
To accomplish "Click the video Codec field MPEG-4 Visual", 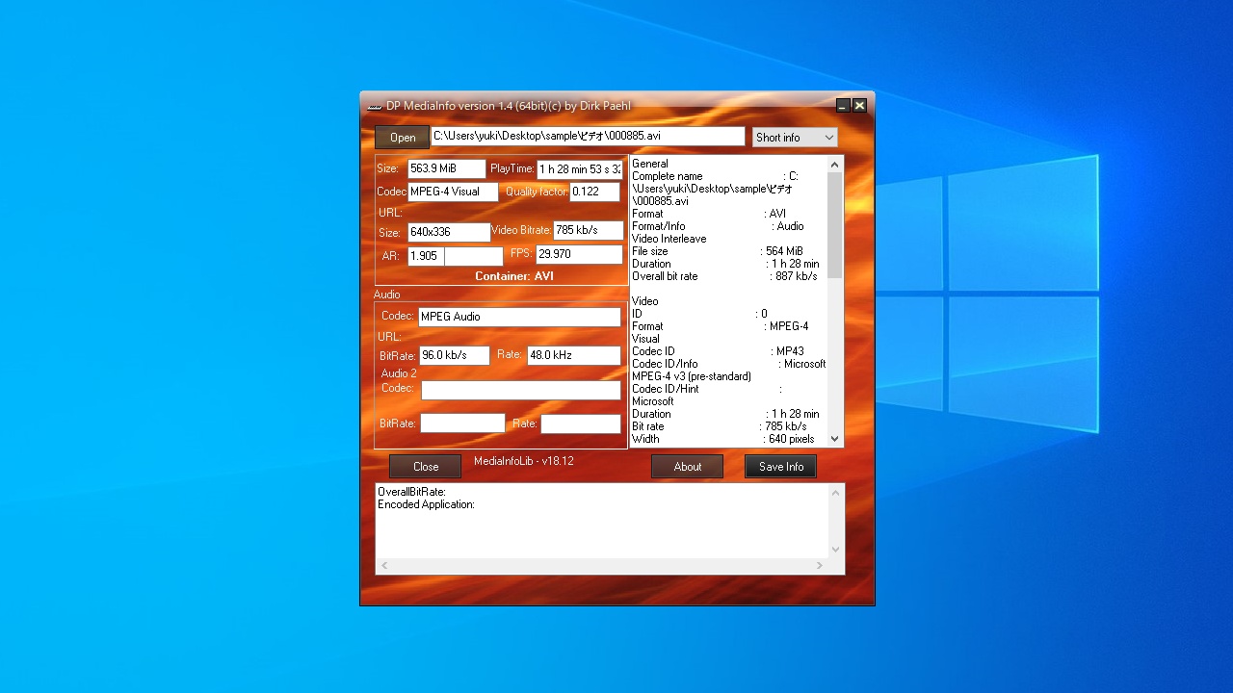I will pos(453,192).
